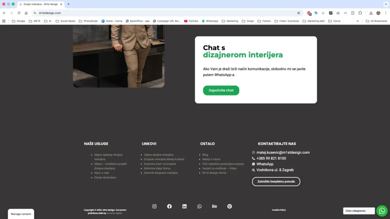Screen dimensions: 390x219
Task: Open the green WhatsApp chat bubble
Action: point(382,211)
